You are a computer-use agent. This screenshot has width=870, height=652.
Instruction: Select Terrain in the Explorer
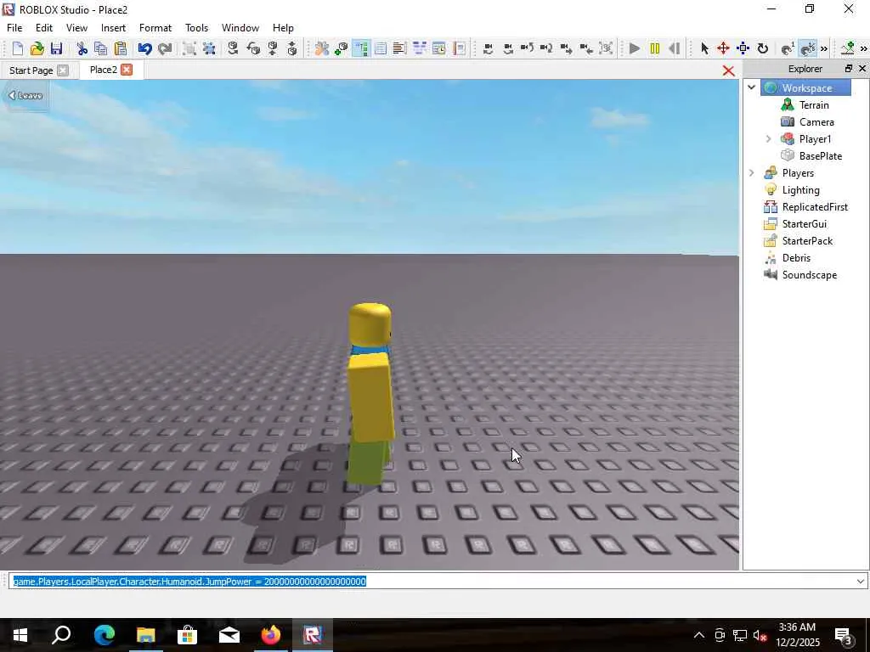click(x=813, y=104)
